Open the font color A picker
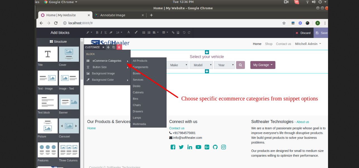359x168 pixels. (x=128, y=32)
